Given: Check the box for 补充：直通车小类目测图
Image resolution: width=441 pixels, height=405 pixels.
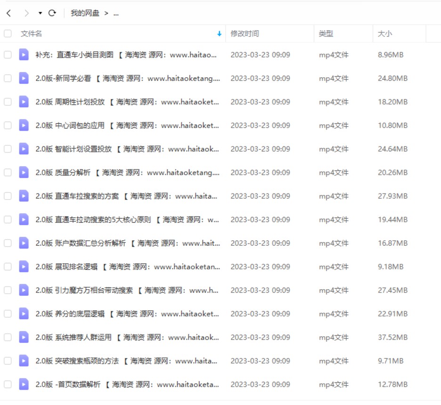Looking at the screenshot, I should coord(8,55).
